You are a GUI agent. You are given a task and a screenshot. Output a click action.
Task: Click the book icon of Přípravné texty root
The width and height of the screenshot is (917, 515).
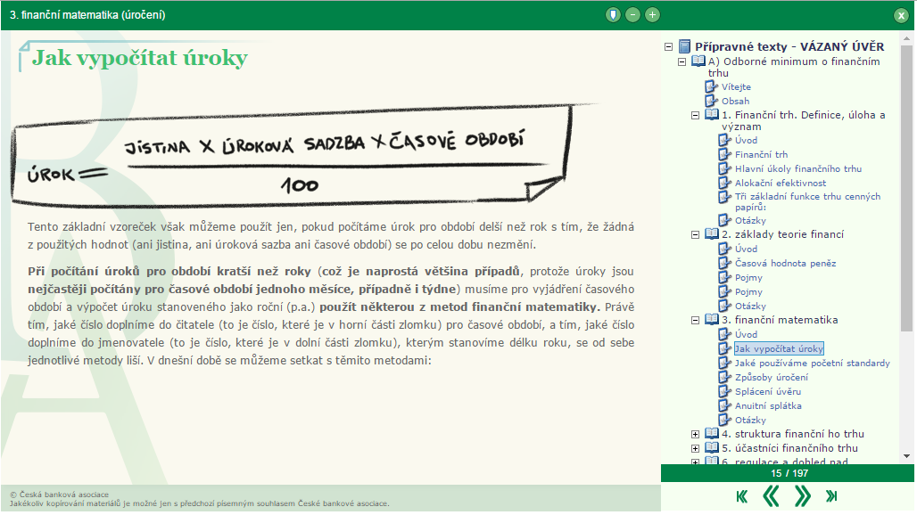[684, 46]
